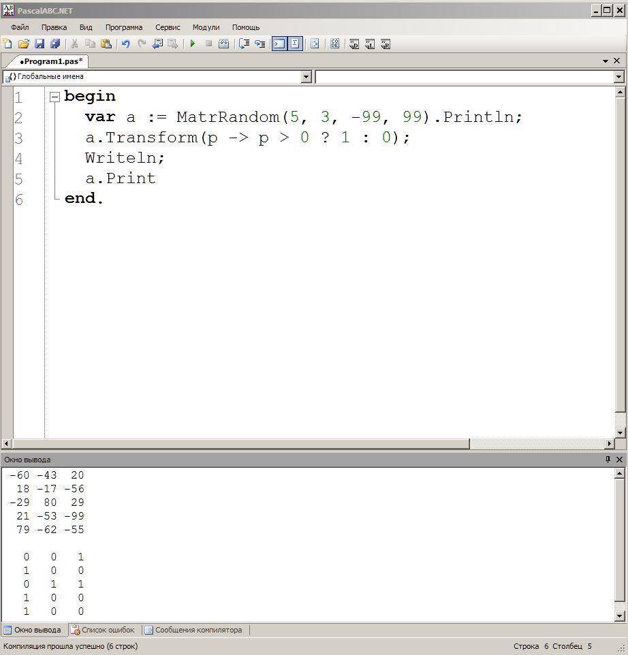Viewport: 628px width, 655px height.
Task: Open the CODE samples icon
Action: [x=334, y=44]
